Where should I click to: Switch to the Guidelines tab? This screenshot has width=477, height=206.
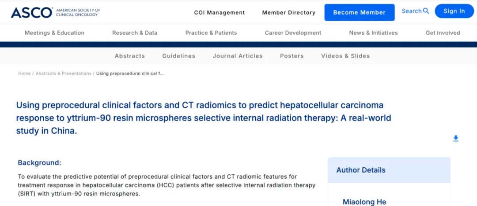pos(179,56)
